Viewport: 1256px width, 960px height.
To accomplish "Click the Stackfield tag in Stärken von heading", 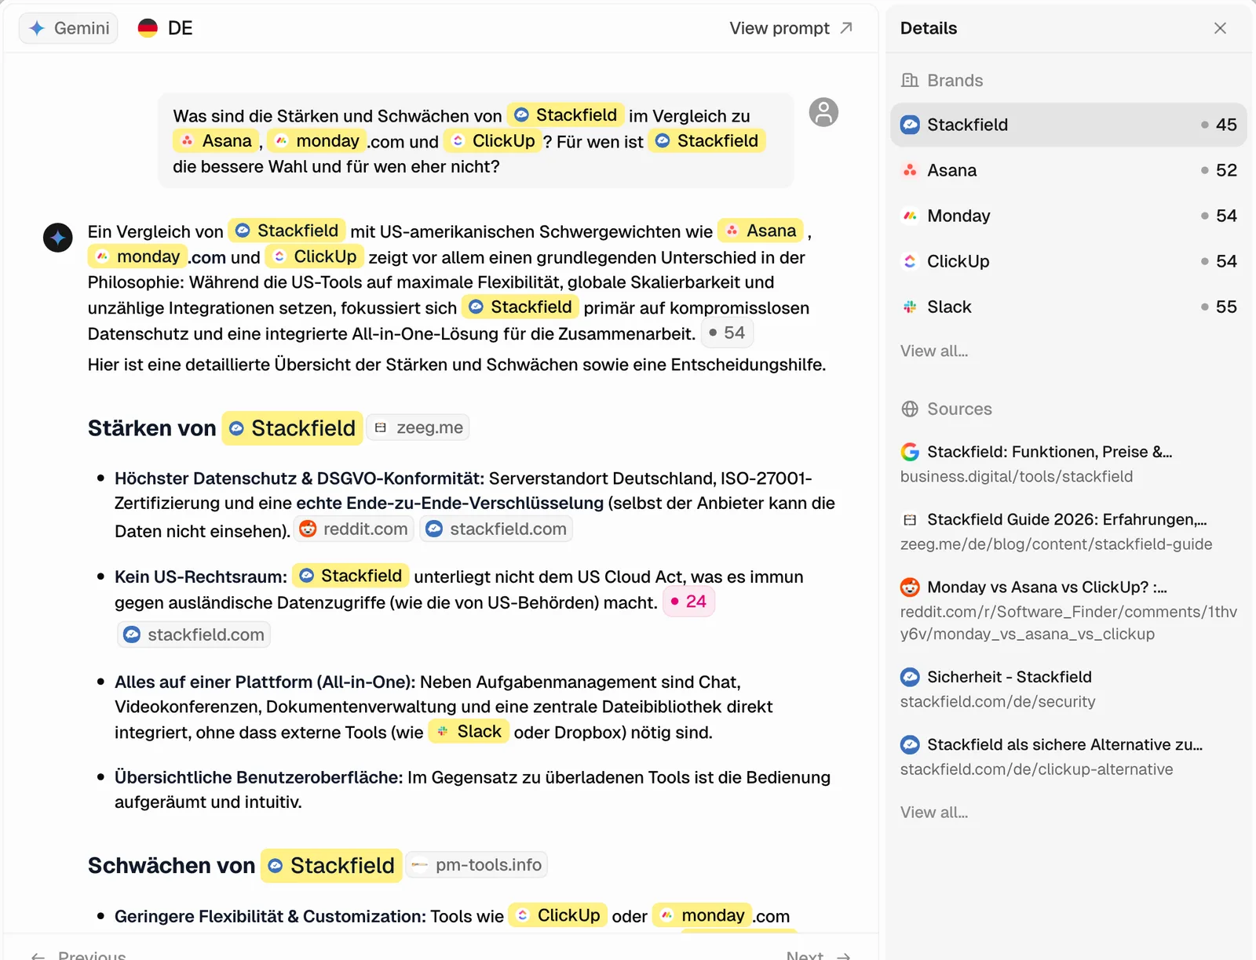I will tap(292, 428).
